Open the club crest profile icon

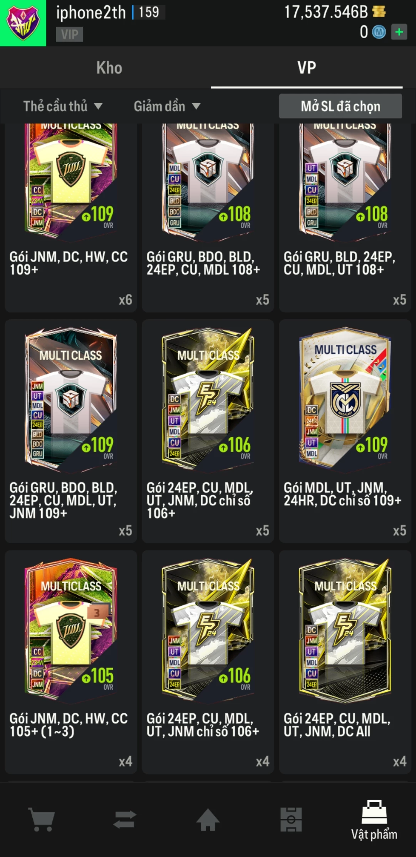[x=23, y=23]
